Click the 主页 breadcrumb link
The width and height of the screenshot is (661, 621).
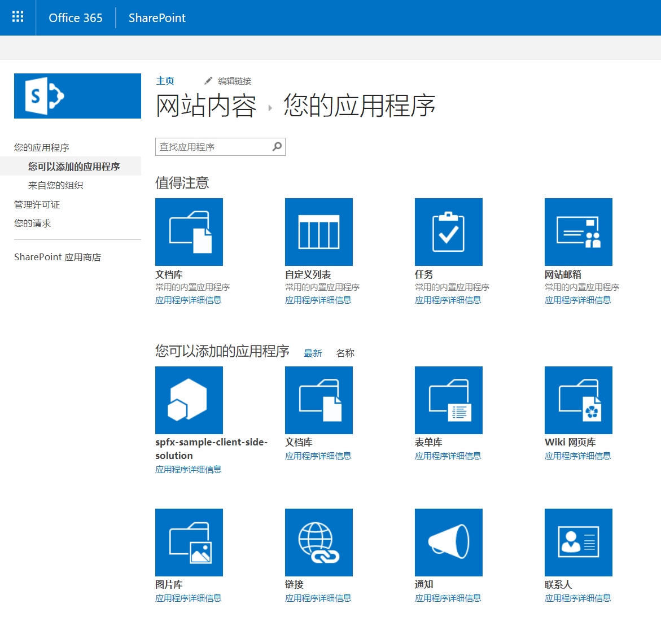165,80
